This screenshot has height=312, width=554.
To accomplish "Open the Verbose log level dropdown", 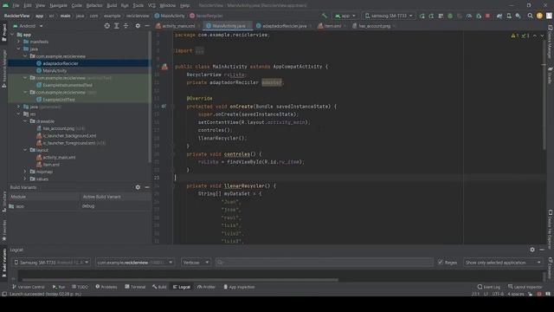I will [196, 263].
